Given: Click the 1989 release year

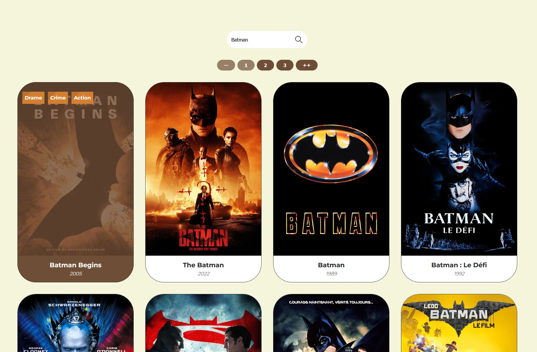Looking at the screenshot, I should [332, 274].
